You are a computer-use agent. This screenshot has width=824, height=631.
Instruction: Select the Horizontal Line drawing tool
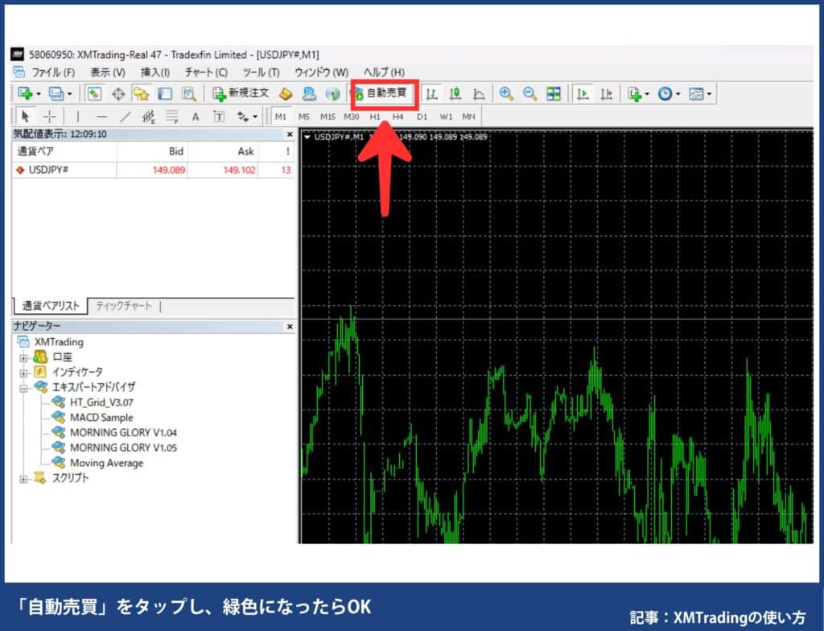[102, 116]
